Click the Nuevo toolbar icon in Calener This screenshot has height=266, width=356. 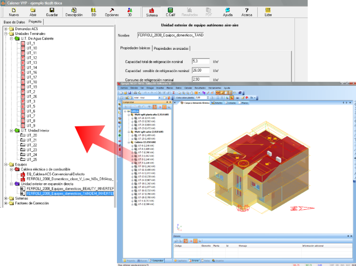(x=14, y=12)
